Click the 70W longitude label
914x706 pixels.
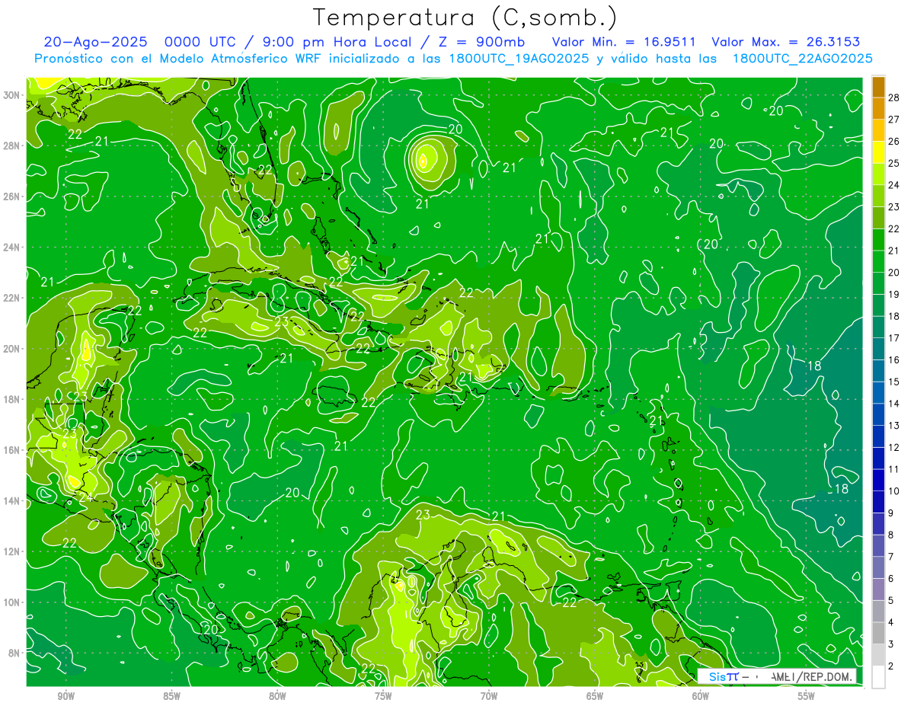(x=489, y=696)
